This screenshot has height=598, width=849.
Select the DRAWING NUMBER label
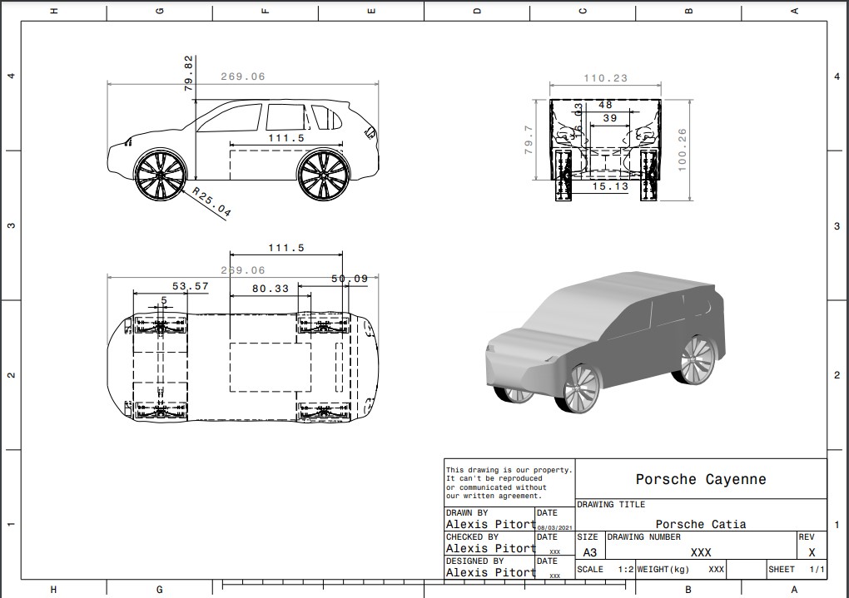(x=643, y=536)
